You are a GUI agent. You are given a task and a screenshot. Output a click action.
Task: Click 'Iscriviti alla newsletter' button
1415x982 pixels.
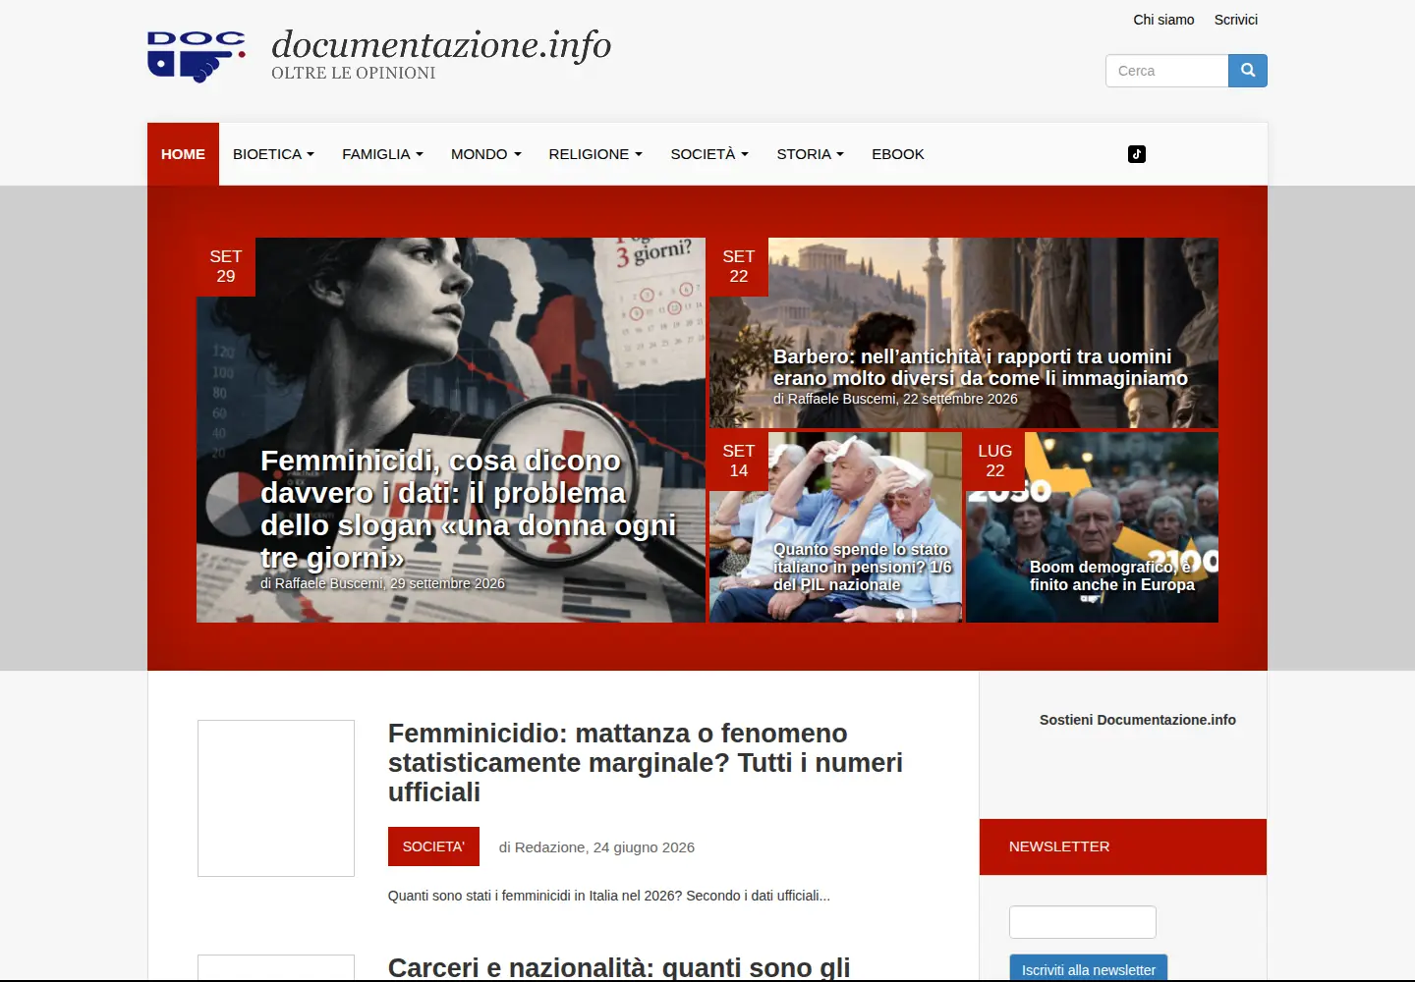click(1089, 969)
